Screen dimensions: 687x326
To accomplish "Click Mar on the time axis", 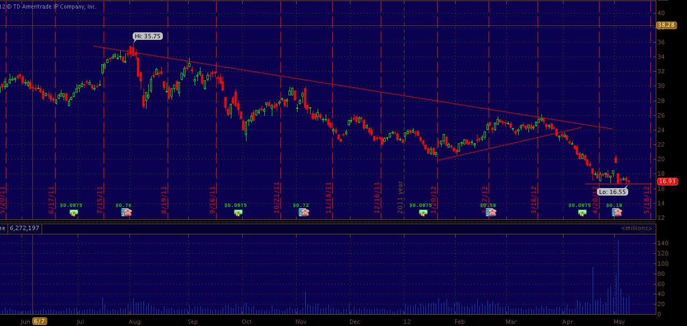I will click(x=511, y=322).
